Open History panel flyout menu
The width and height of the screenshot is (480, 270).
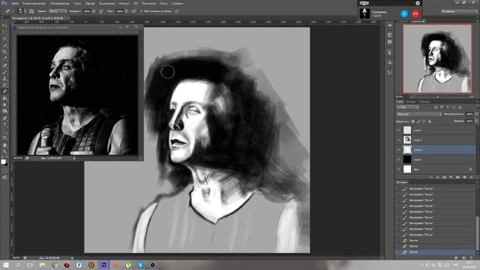[x=477, y=182]
